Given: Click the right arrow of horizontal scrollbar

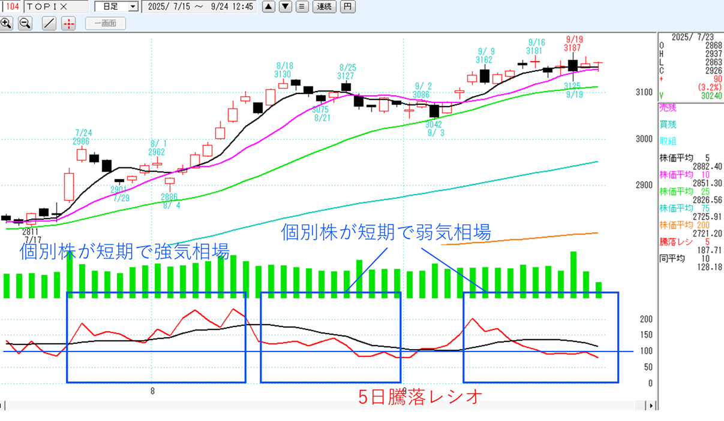Looking at the screenshot, I should [x=650, y=405].
